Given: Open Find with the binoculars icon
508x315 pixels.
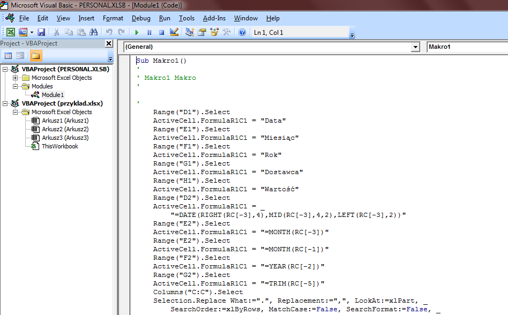Looking at the screenshot, I should pos(94,32).
